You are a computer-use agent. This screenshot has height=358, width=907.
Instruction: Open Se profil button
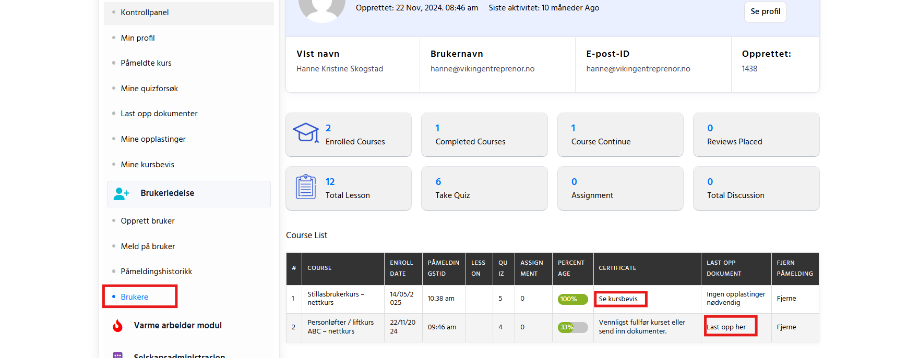click(x=765, y=11)
